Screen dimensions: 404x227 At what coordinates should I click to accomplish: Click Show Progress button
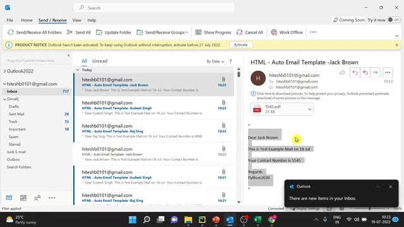point(213,32)
